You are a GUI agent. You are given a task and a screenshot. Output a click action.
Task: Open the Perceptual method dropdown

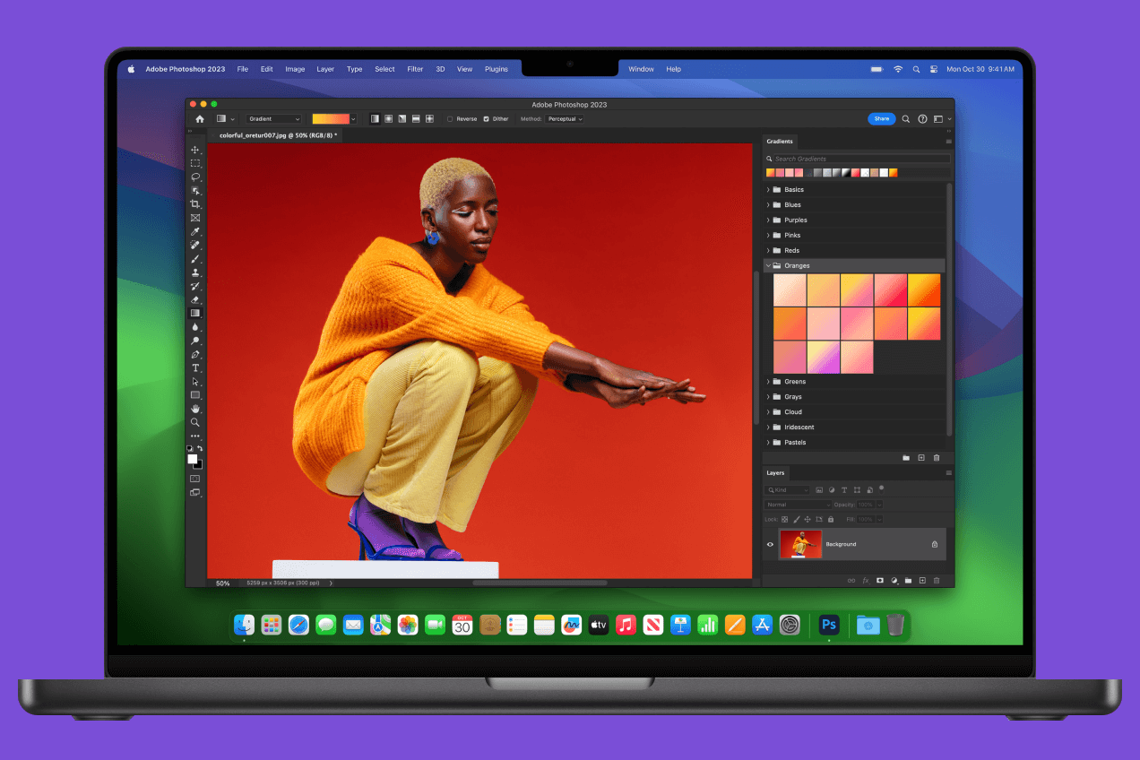565,118
